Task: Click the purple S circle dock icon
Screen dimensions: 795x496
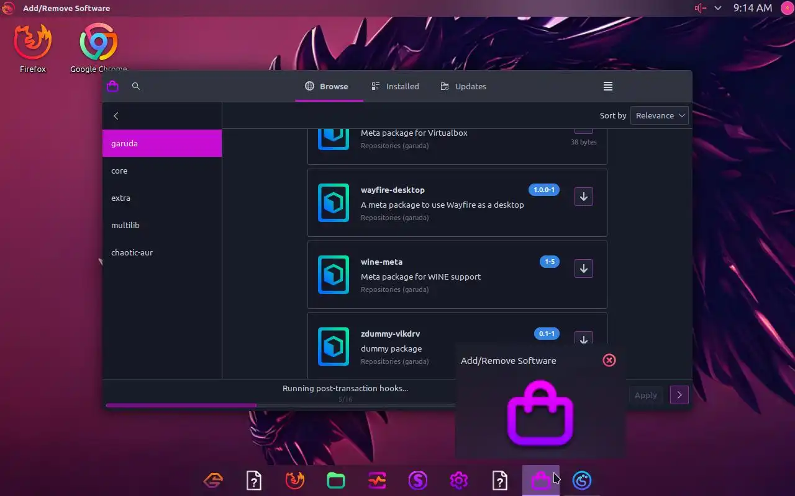Action: tap(418, 480)
